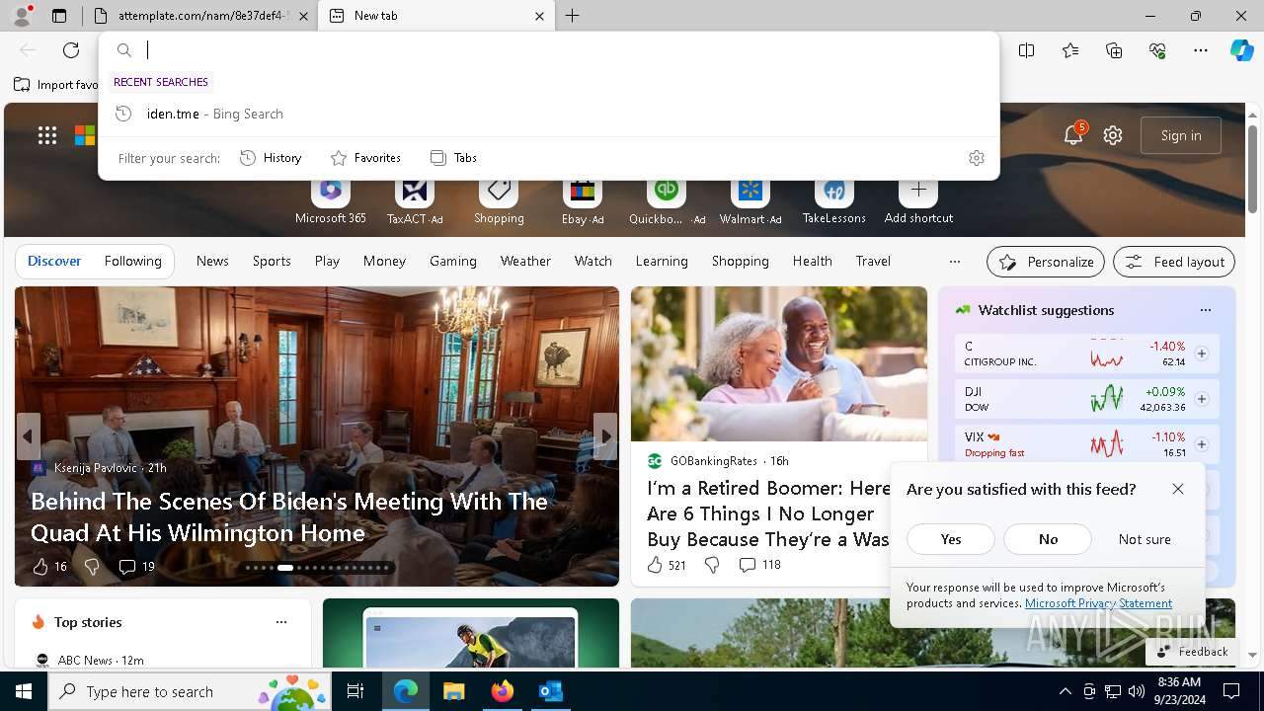Open the Weather category
This screenshot has height=711, width=1264.
pos(525,262)
